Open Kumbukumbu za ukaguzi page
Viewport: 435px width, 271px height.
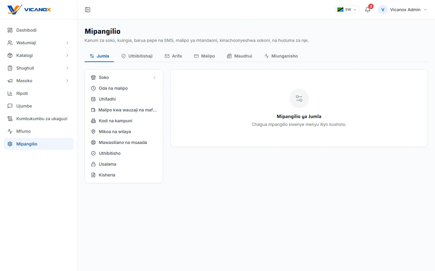pos(38,119)
